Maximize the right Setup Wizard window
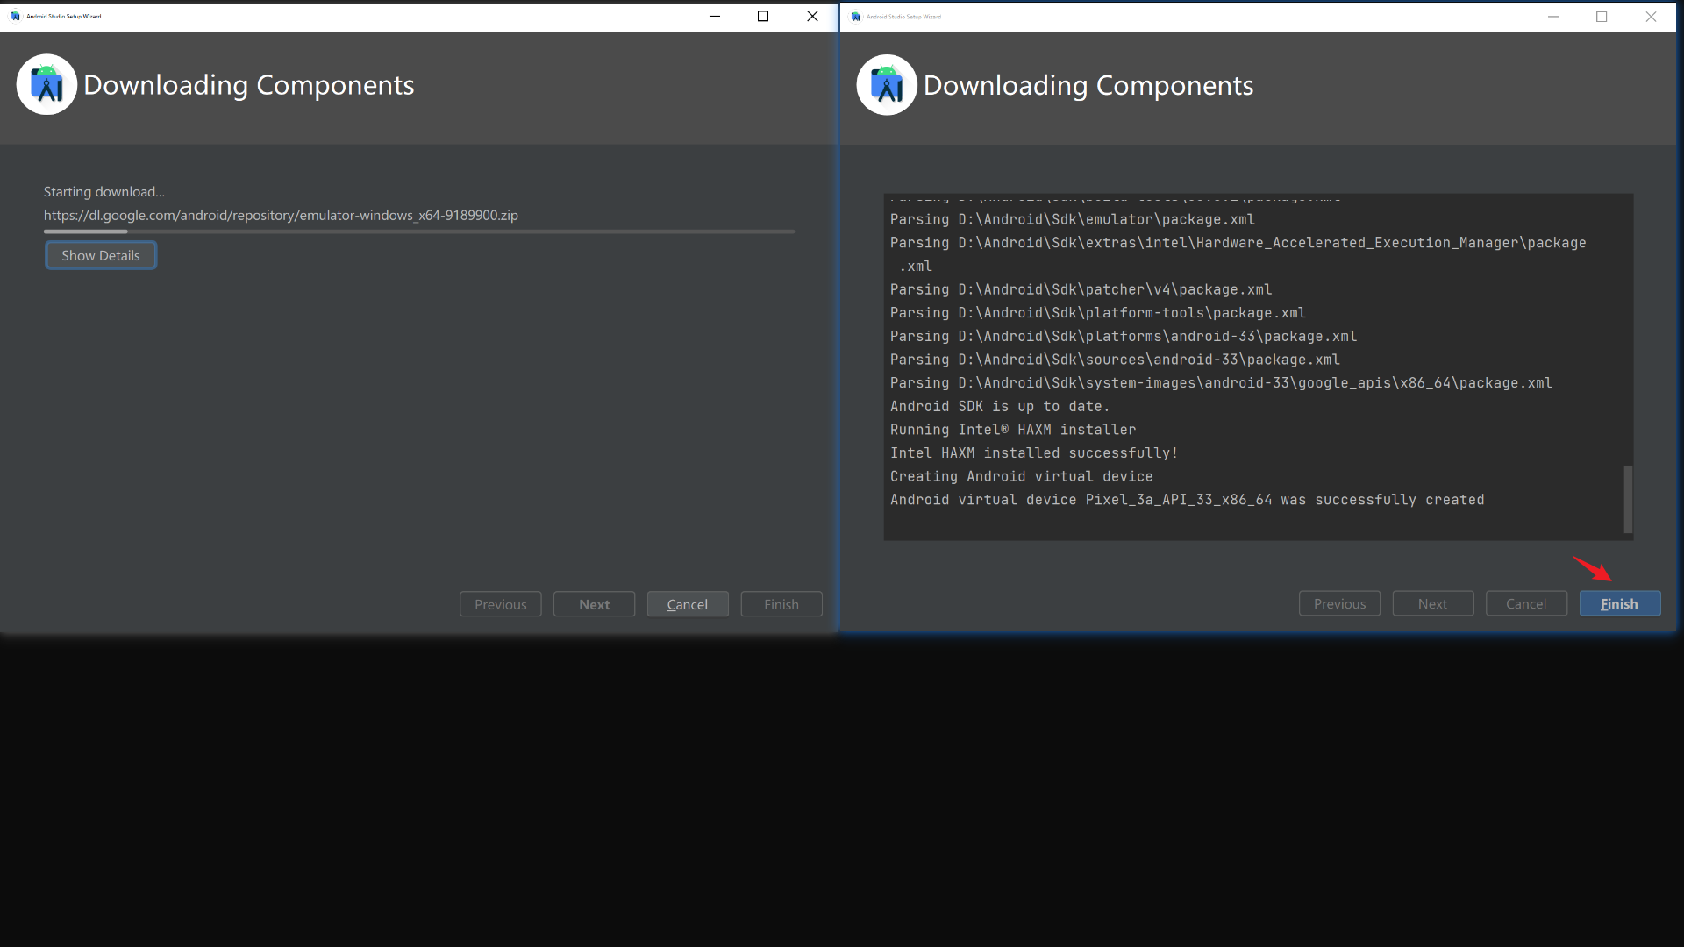 click(1602, 16)
